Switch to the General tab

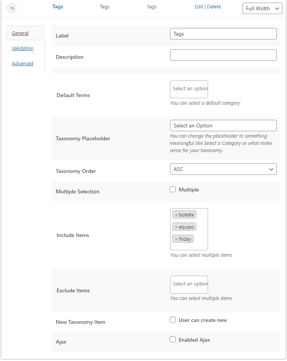click(20, 33)
